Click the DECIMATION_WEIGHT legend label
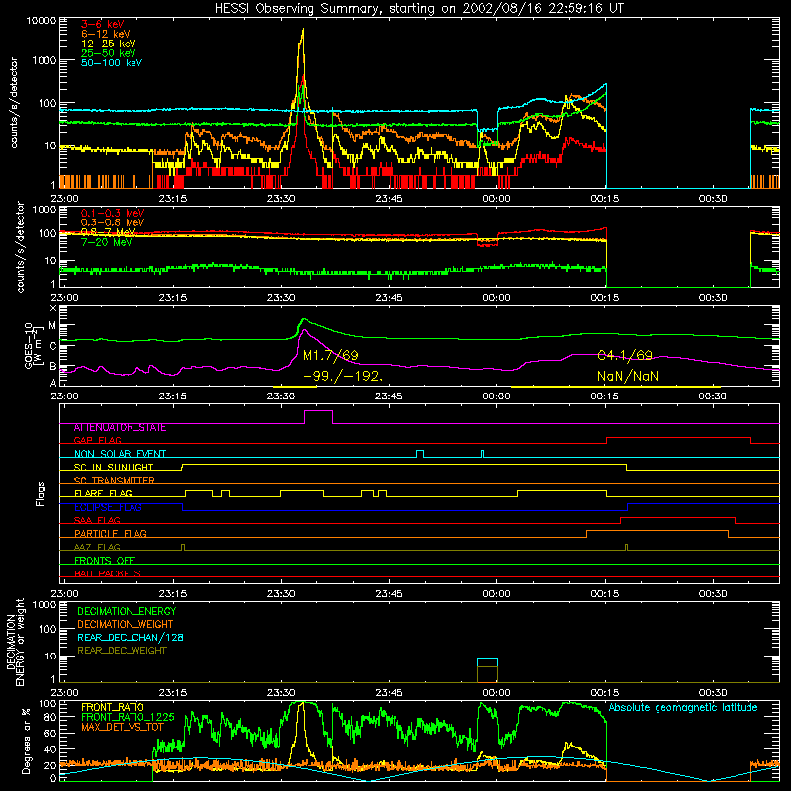Viewport: 791px width, 791px height. pos(126,624)
